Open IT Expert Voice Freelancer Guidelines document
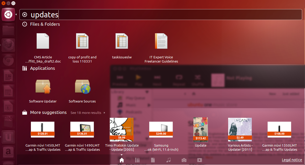The image size is (305, 165). (161, 48)
